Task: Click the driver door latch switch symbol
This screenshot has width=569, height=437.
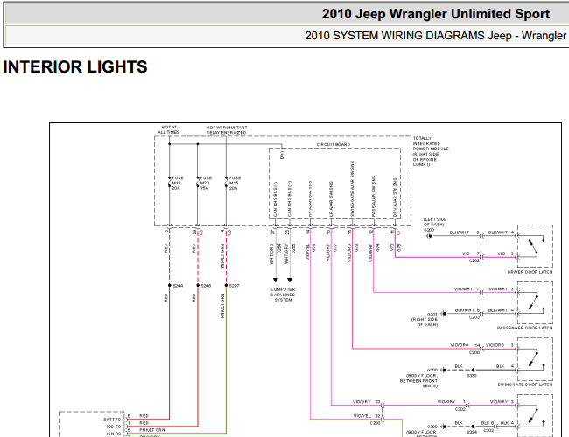Action: click(x=535, y=246)
